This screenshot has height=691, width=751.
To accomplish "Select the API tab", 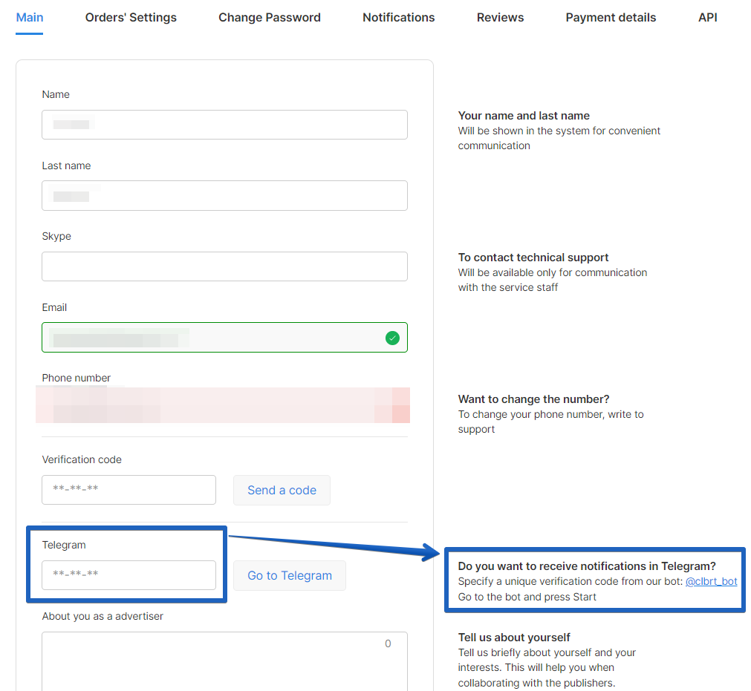I will (x=707, y=17).
